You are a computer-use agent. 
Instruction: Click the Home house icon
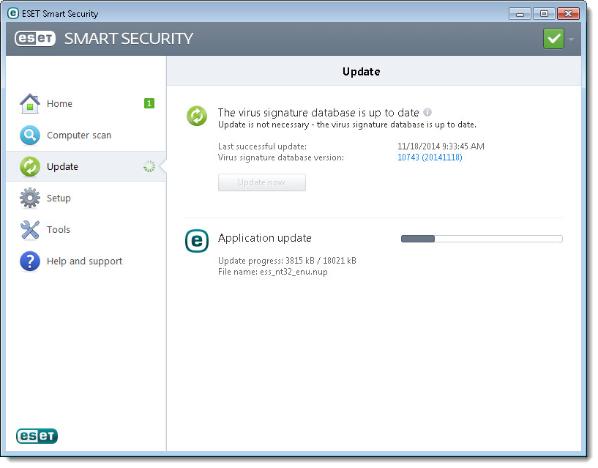tap(29, 104)
